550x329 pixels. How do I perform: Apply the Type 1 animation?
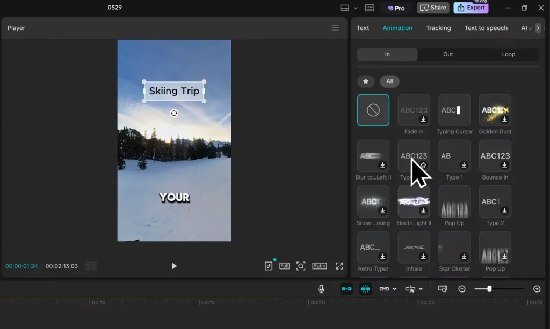pyautogui.click(x=454, y=156)
